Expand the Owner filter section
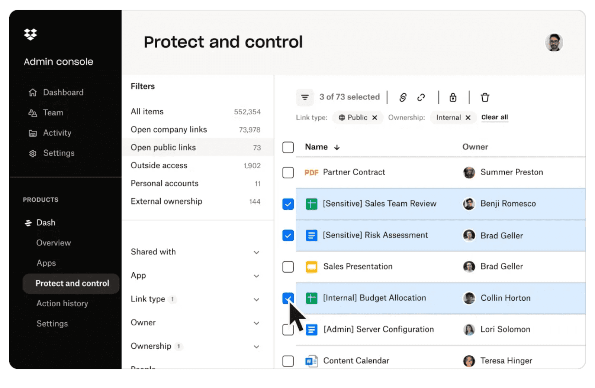 (256, 323)
